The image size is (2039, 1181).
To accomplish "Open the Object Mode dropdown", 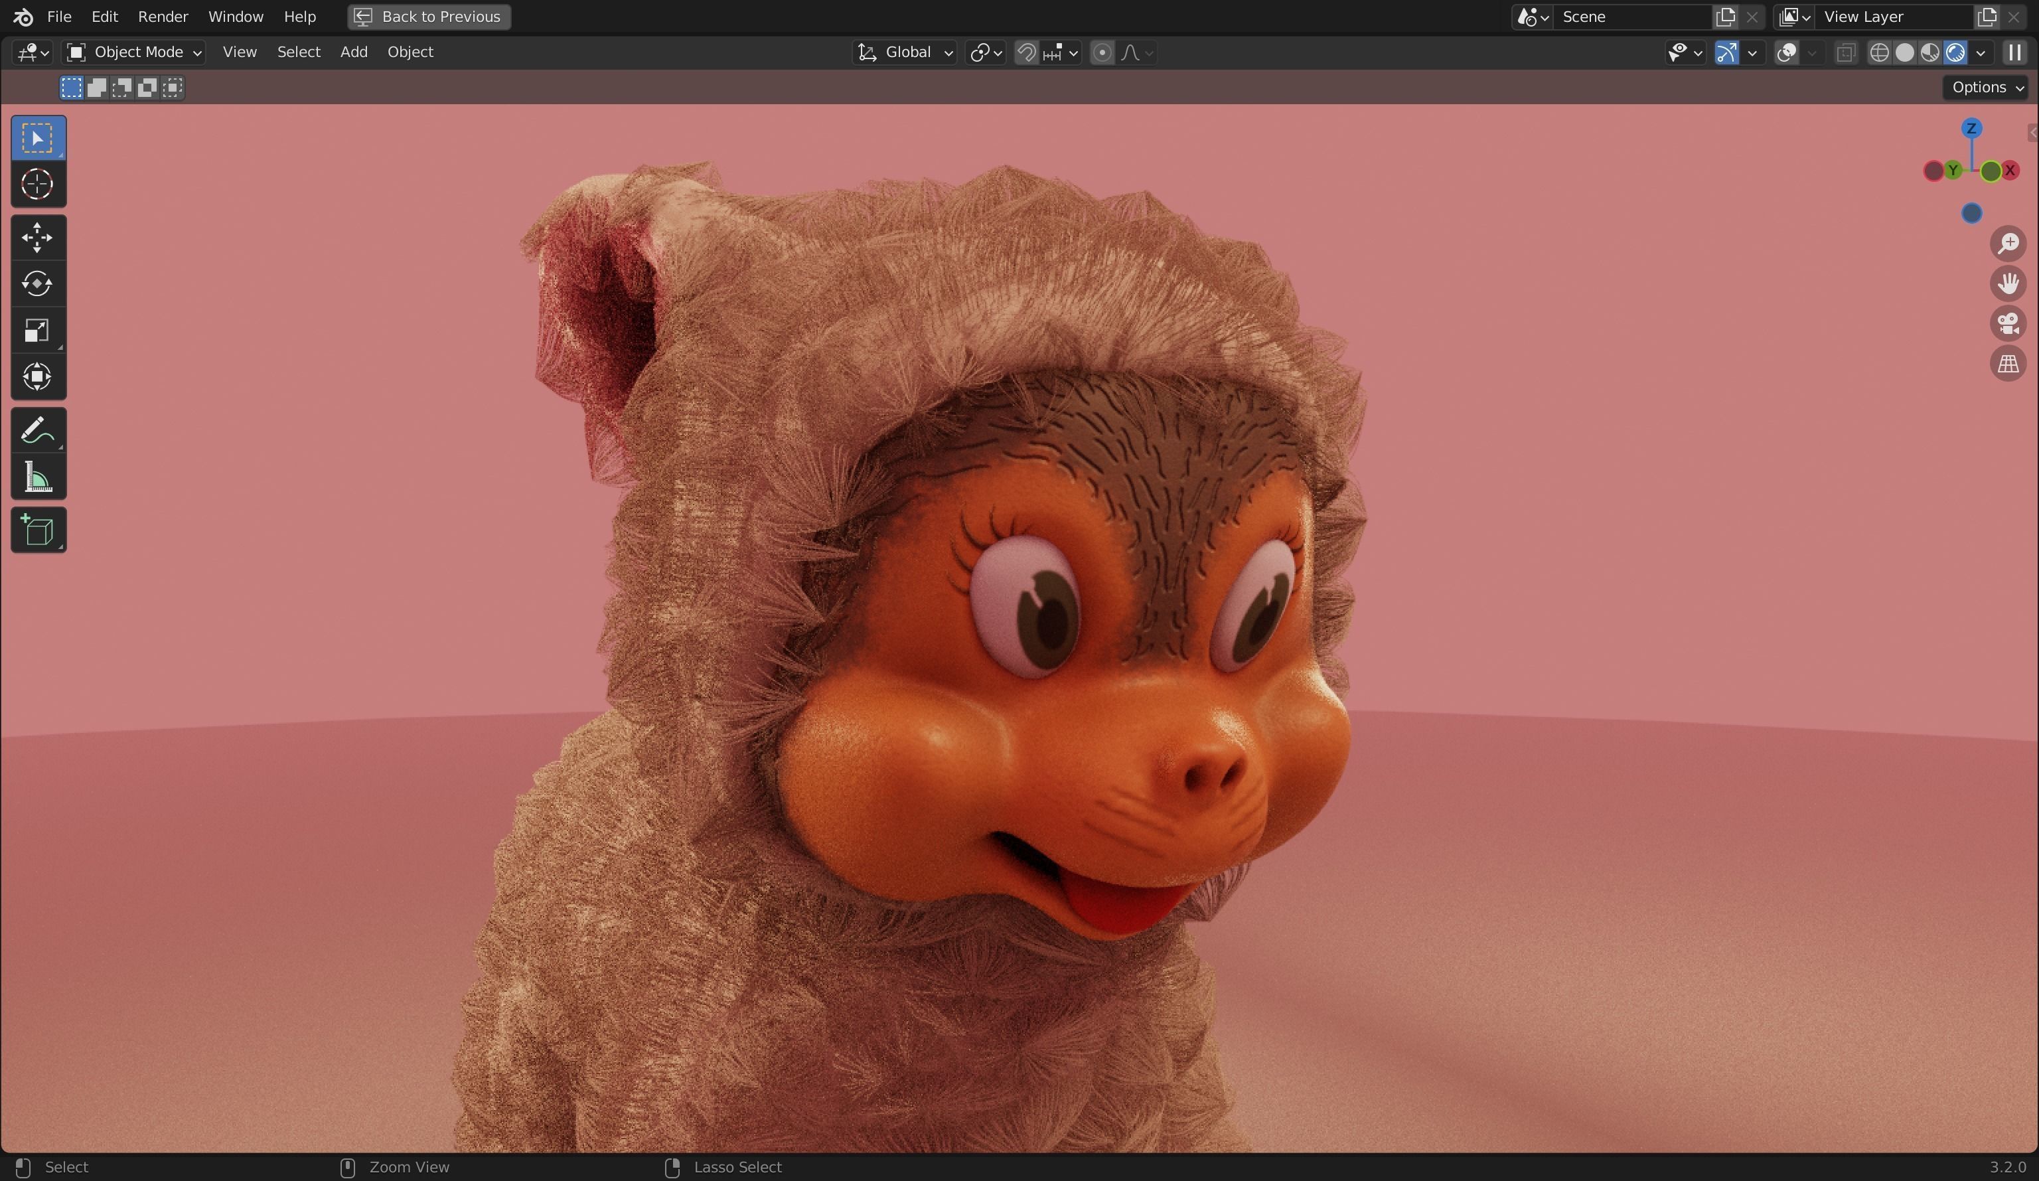I will 134,52.
